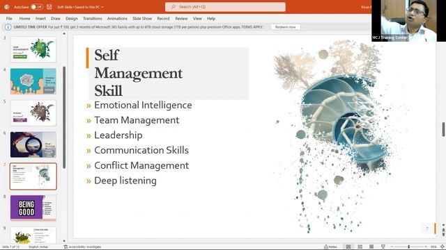Open the View tab
Screen dimensions: 446x250
197,19
